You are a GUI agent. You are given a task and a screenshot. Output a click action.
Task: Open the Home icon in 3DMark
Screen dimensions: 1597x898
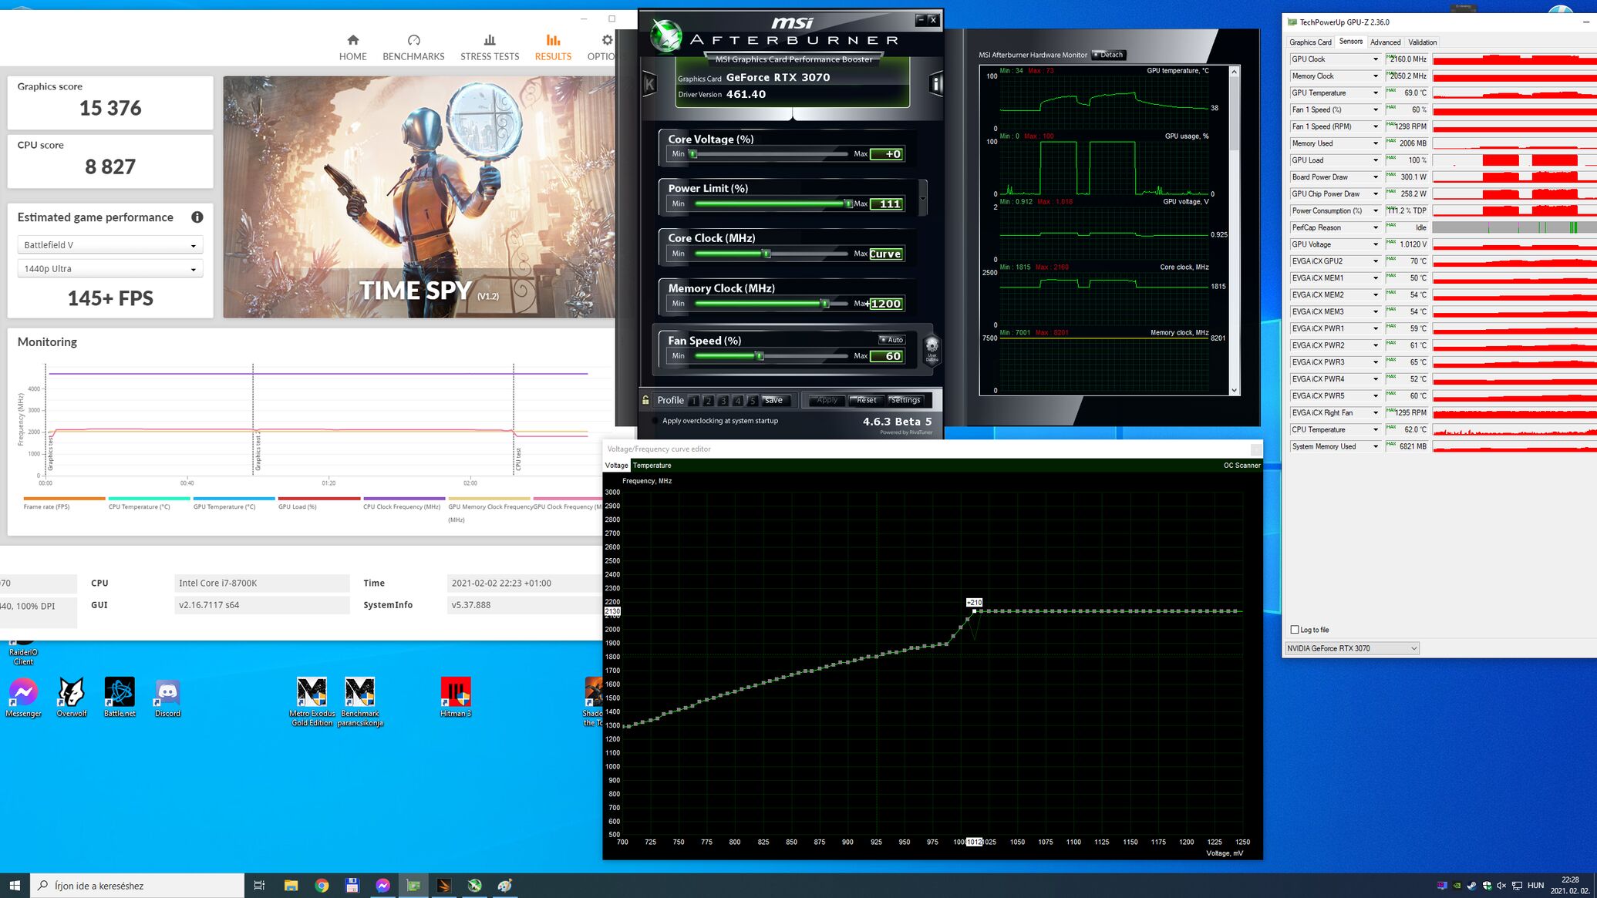coord(352,41)
